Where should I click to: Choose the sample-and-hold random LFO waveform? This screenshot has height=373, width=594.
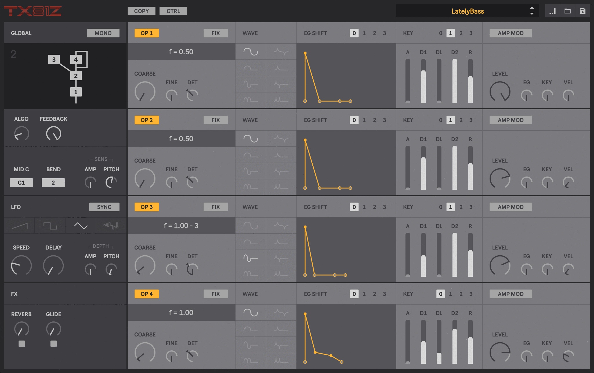[111, 225]
